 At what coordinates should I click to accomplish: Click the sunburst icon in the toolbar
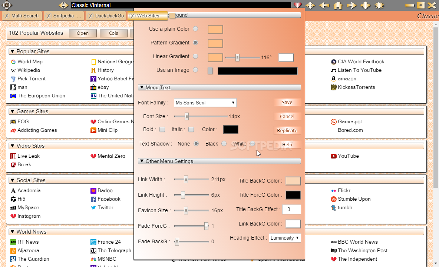[x=379, y=5]
